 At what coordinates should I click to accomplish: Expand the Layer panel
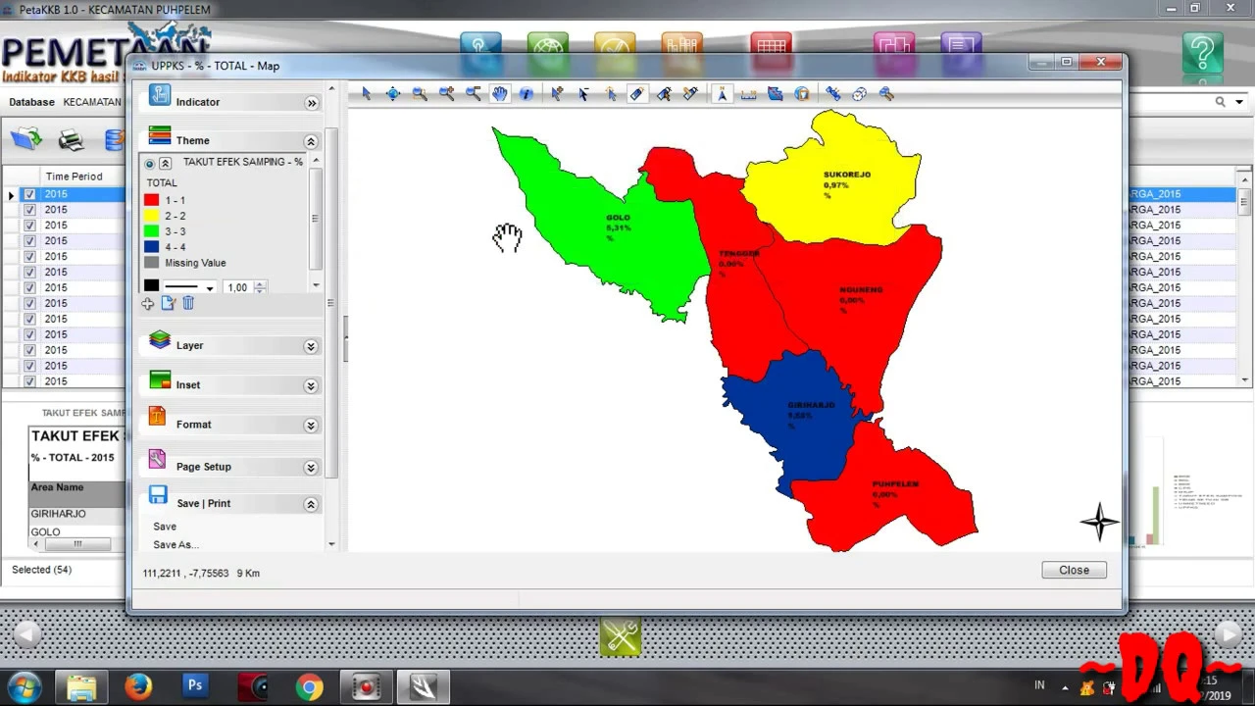pos(311,346)
